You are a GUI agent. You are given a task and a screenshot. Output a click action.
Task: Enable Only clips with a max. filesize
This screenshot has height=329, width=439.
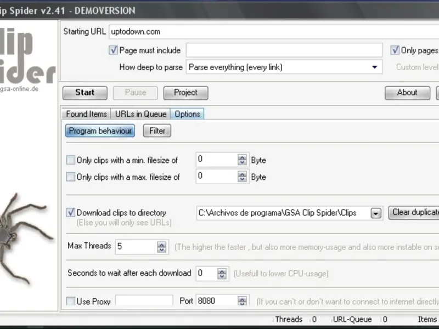tap(71, 177)
